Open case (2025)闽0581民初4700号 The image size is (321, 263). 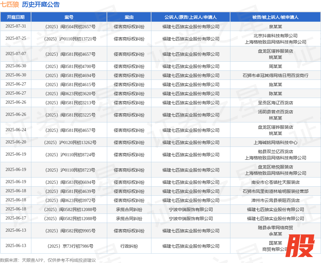(x=69, y=66)
